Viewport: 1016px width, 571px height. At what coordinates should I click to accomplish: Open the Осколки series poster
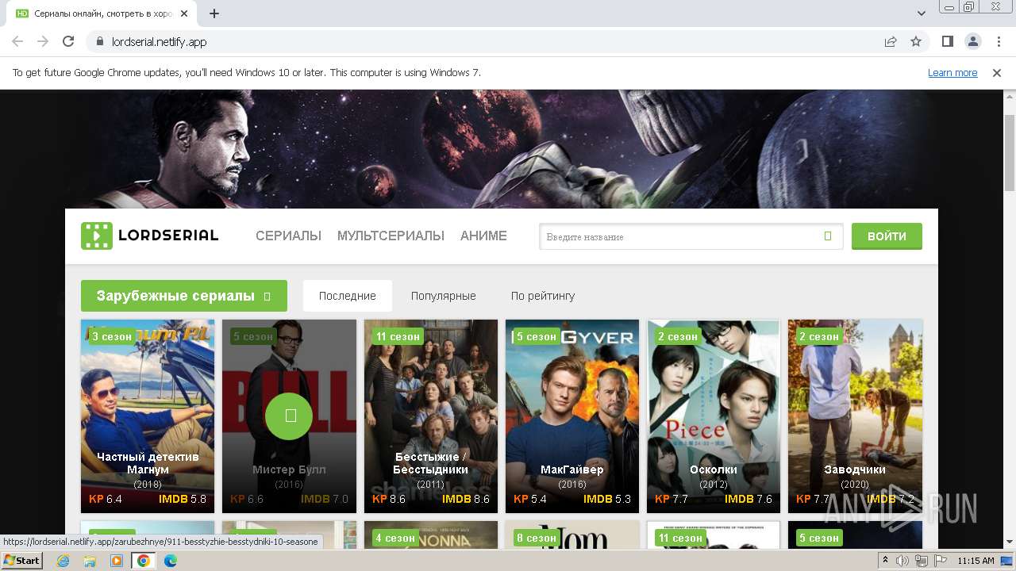(x=714, y=416)
